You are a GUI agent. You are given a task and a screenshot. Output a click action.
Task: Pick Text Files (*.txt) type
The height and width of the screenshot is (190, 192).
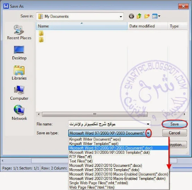point(119,161)
